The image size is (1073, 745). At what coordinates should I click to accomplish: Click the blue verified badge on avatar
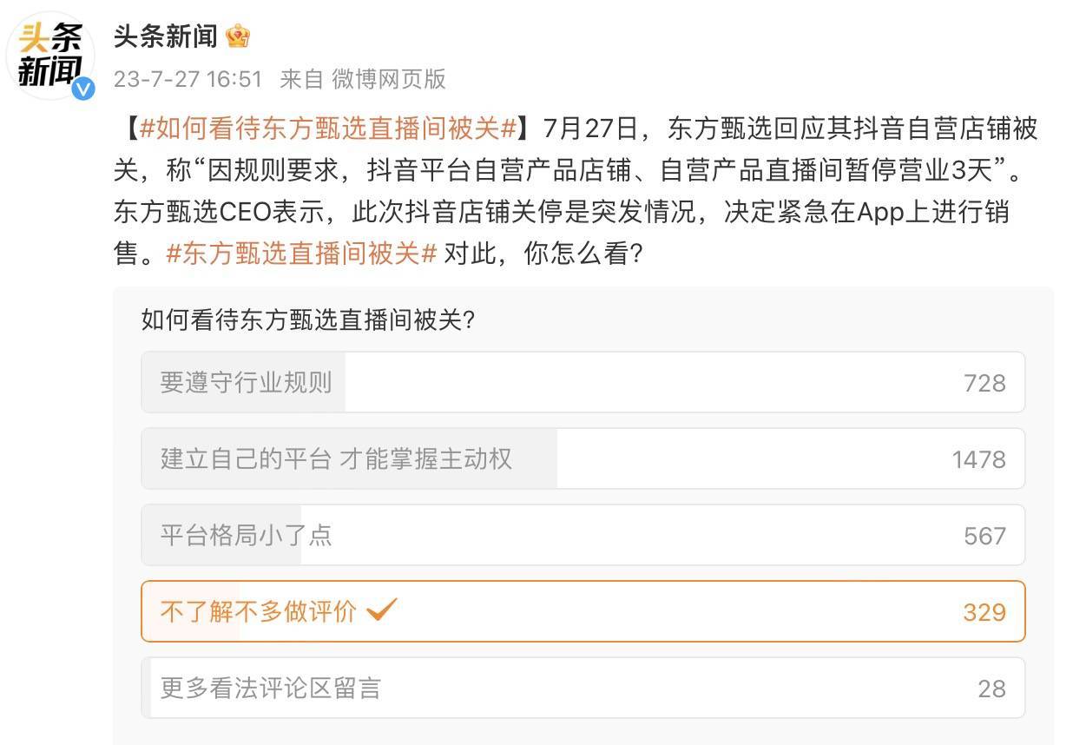[x=83, y=88]
